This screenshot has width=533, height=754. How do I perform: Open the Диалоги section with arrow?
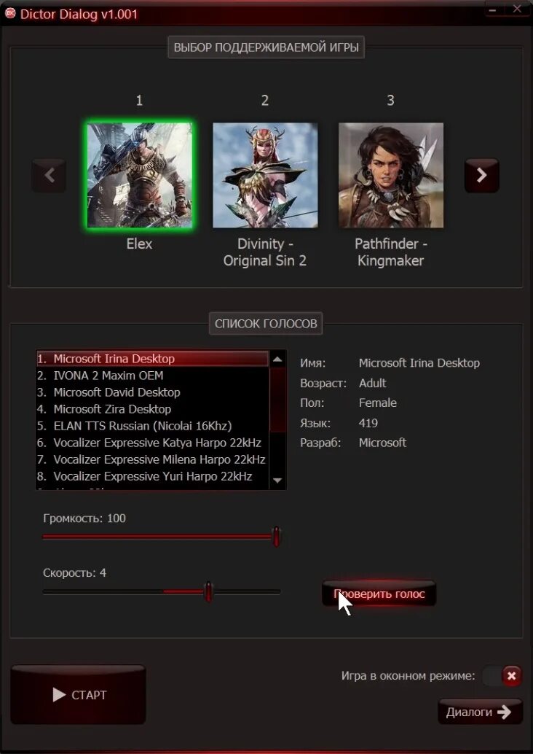coord(480,712)
